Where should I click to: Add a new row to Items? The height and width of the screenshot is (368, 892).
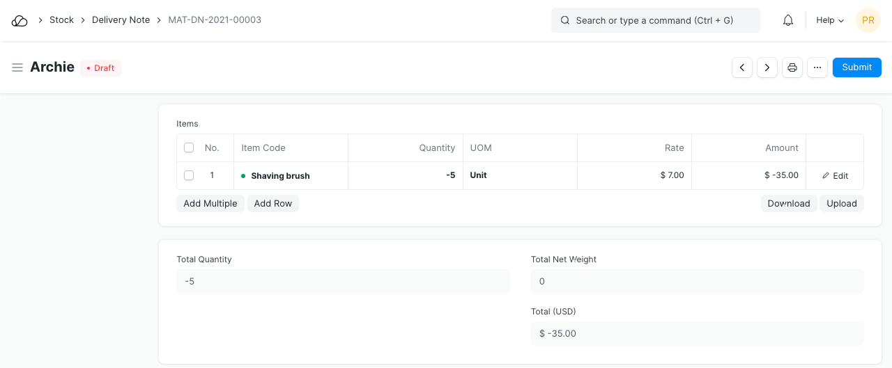[x=272, y=203]
